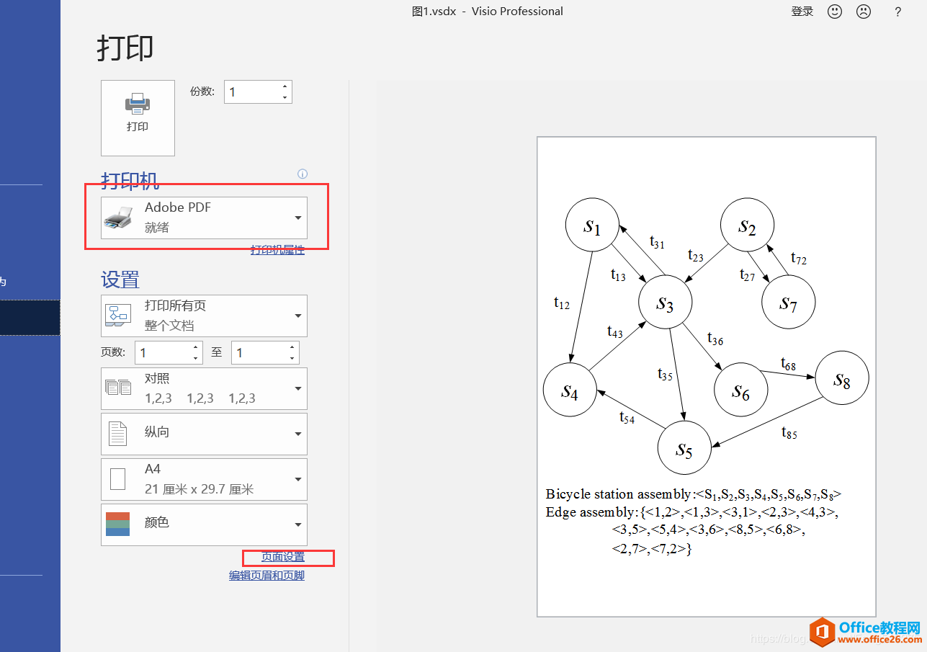
Task: Click the smiley face feedback icon
Action: coord(835,12)
